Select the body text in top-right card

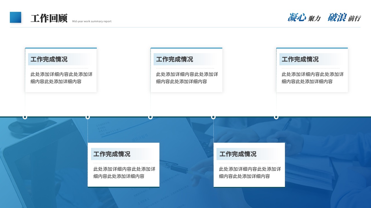click(x=312, y=78)
